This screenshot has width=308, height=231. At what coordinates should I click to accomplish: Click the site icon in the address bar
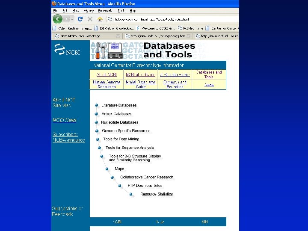click(x=110, y=19)
